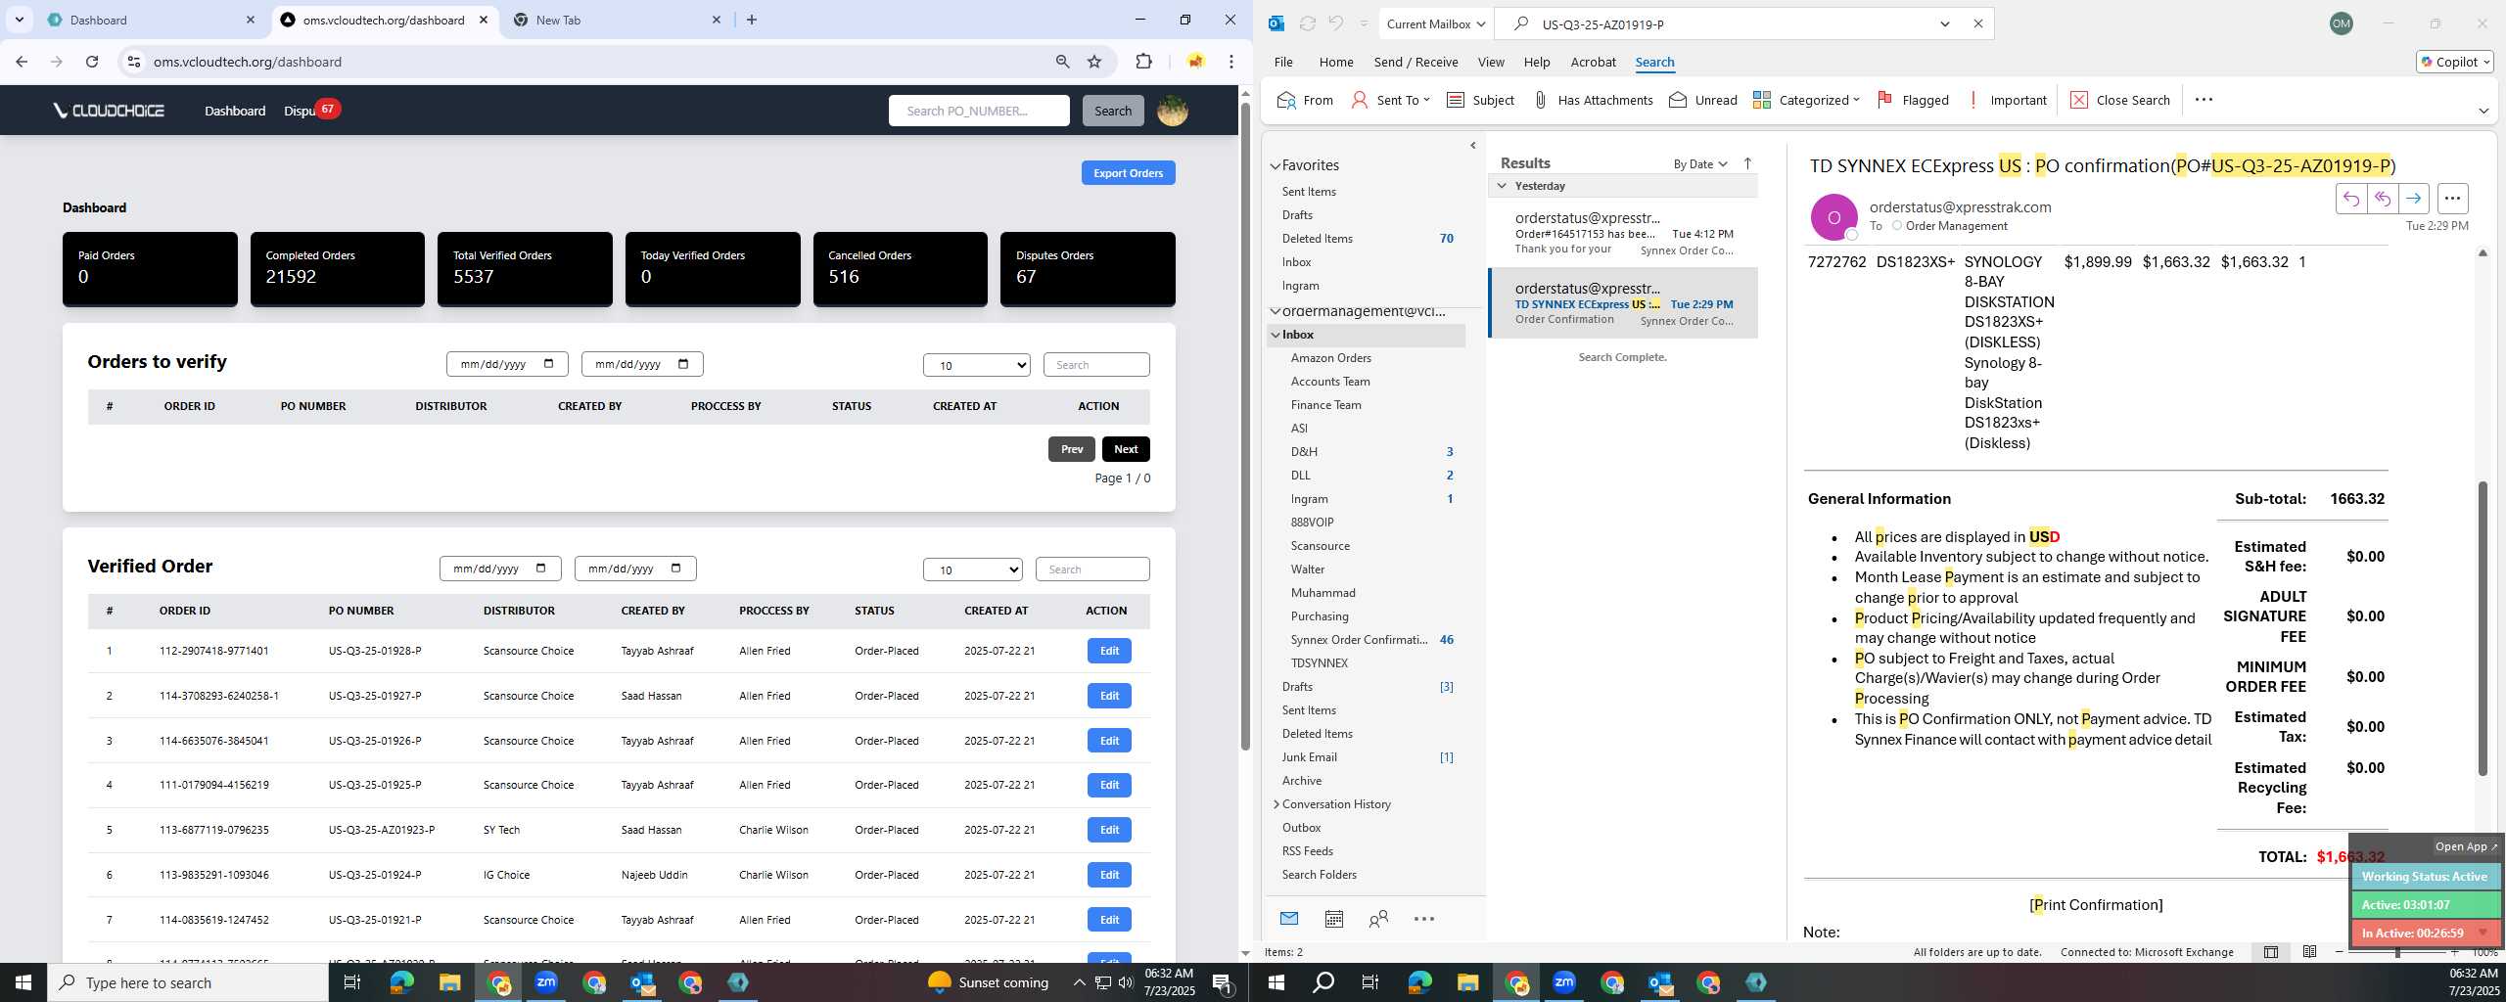Open Chrome Extensions puzzle icon
Screen dimensions: 2506x1002
click(x=1143, y=62)
